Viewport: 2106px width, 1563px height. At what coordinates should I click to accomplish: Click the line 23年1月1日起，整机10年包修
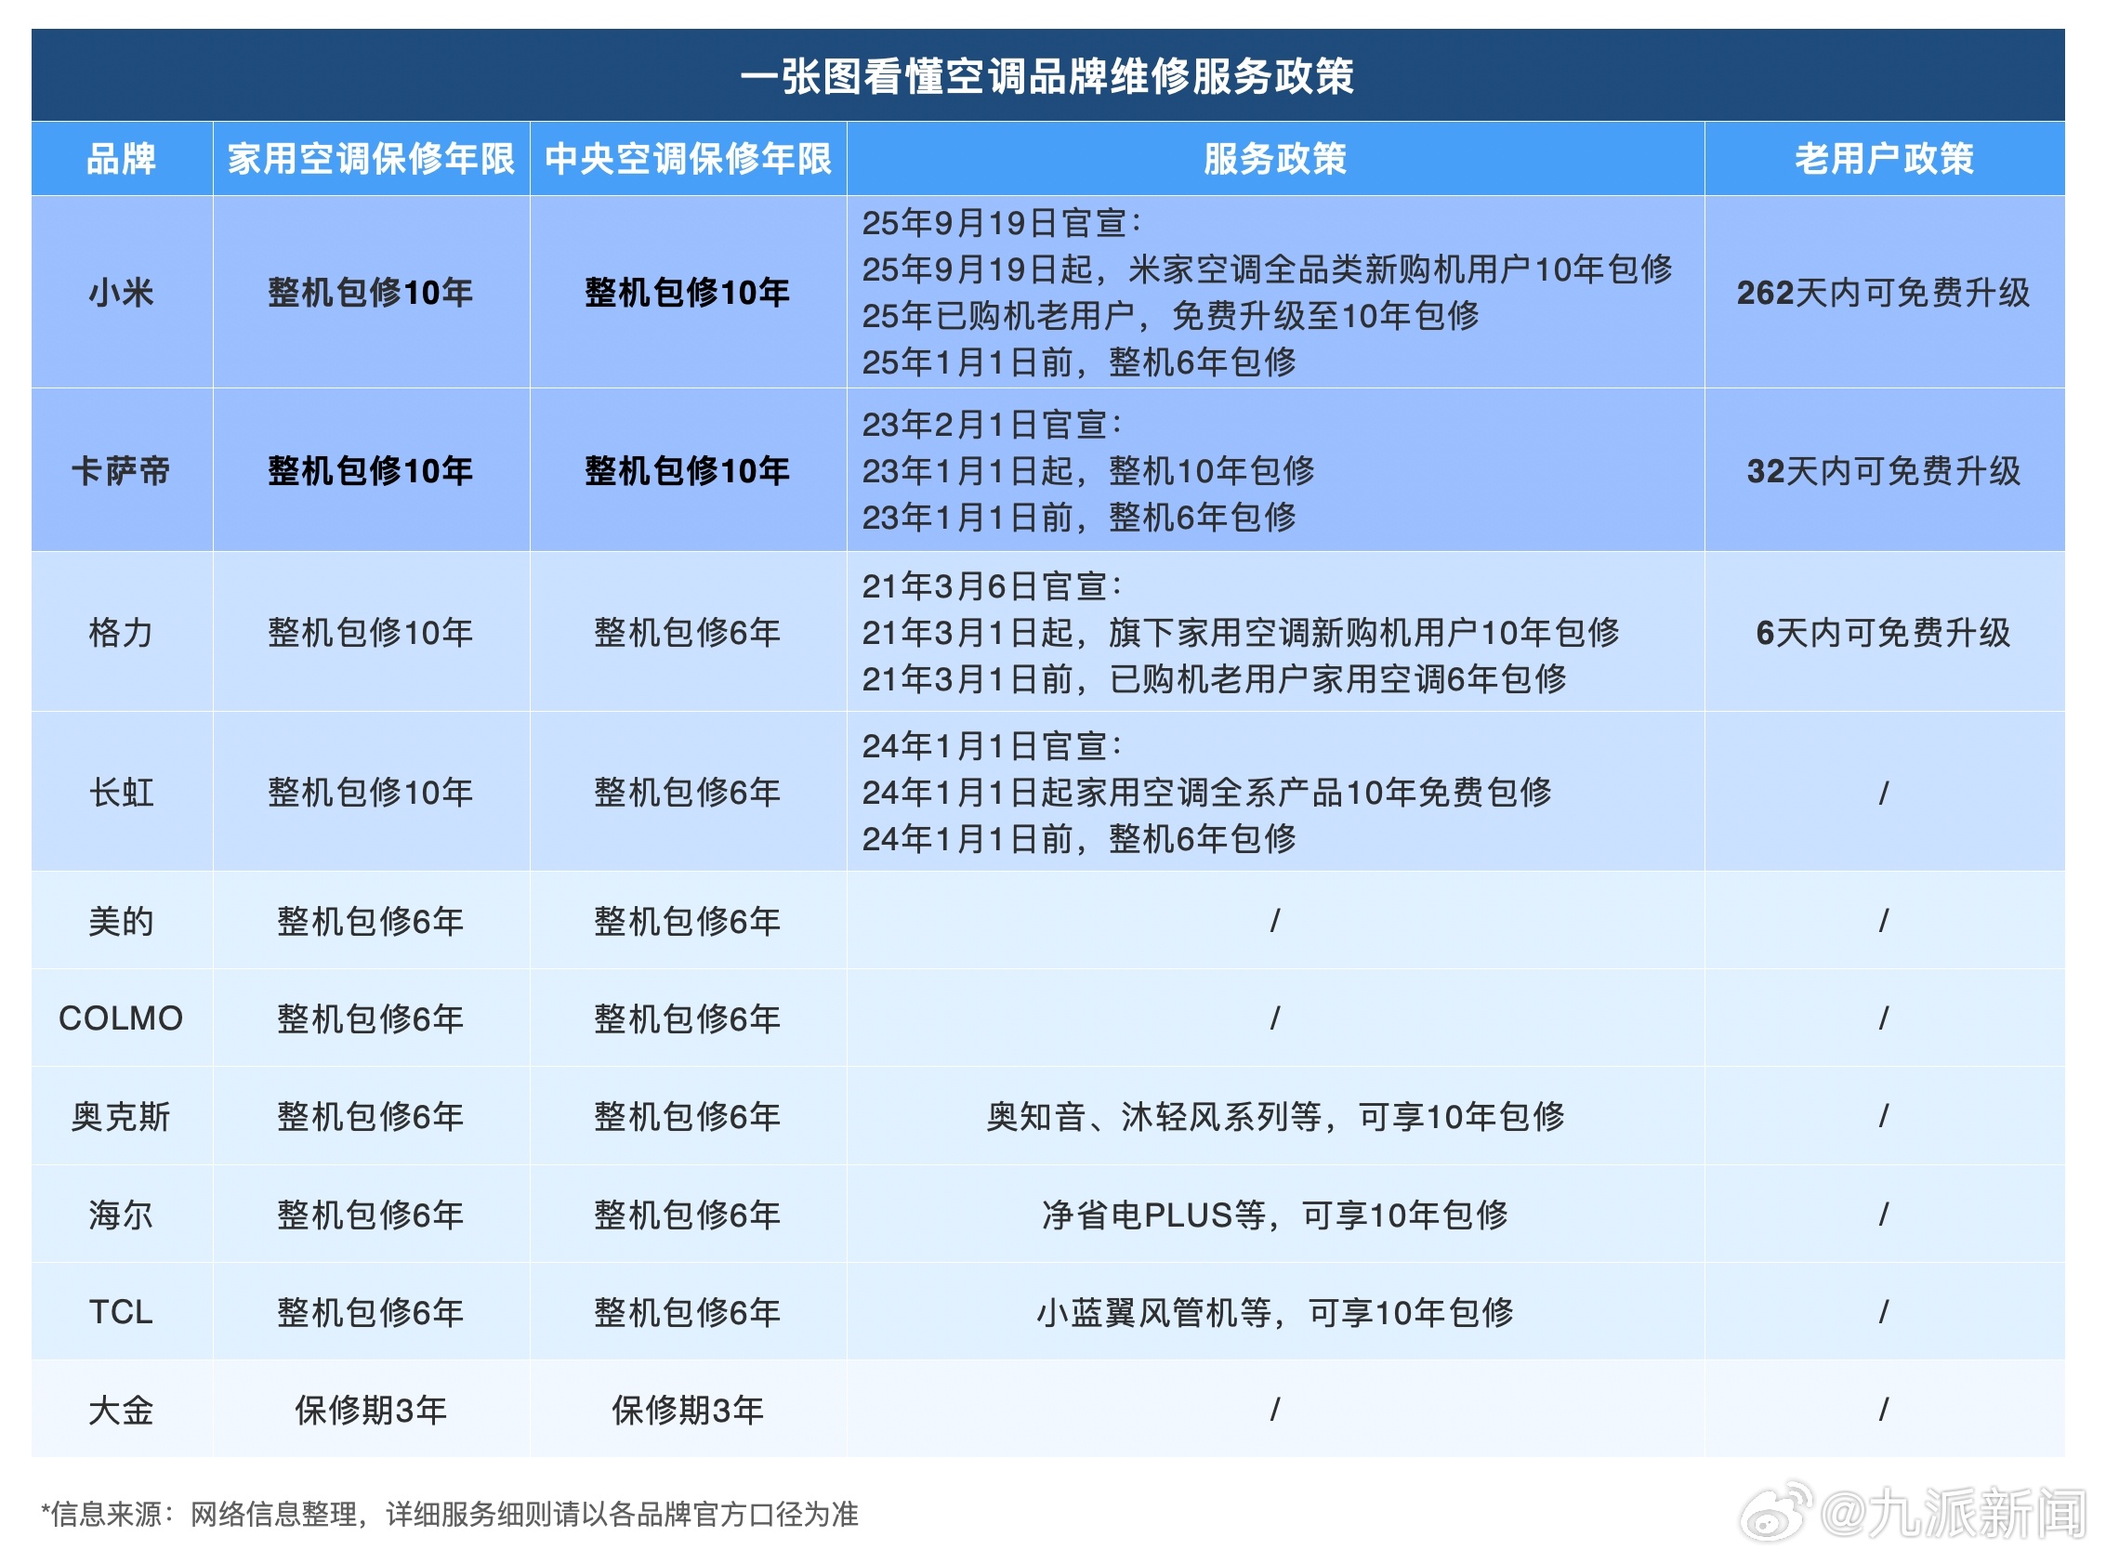[1088, 470]
